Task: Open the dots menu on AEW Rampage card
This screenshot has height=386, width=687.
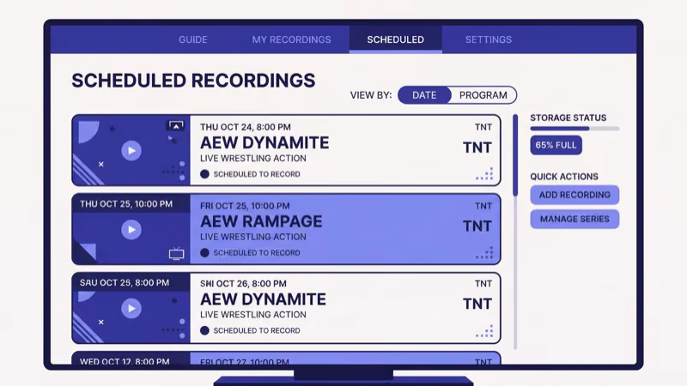Action: (484, 252)
